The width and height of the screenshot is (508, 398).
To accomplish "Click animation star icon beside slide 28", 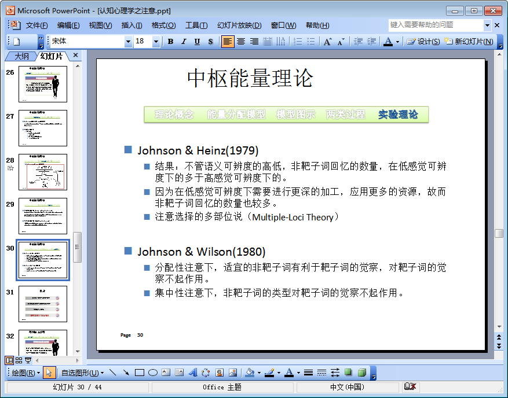I will coord(10,168).
